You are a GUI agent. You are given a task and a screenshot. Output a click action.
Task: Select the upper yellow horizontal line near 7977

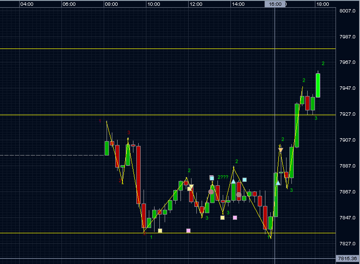click(x=168, y=48)
